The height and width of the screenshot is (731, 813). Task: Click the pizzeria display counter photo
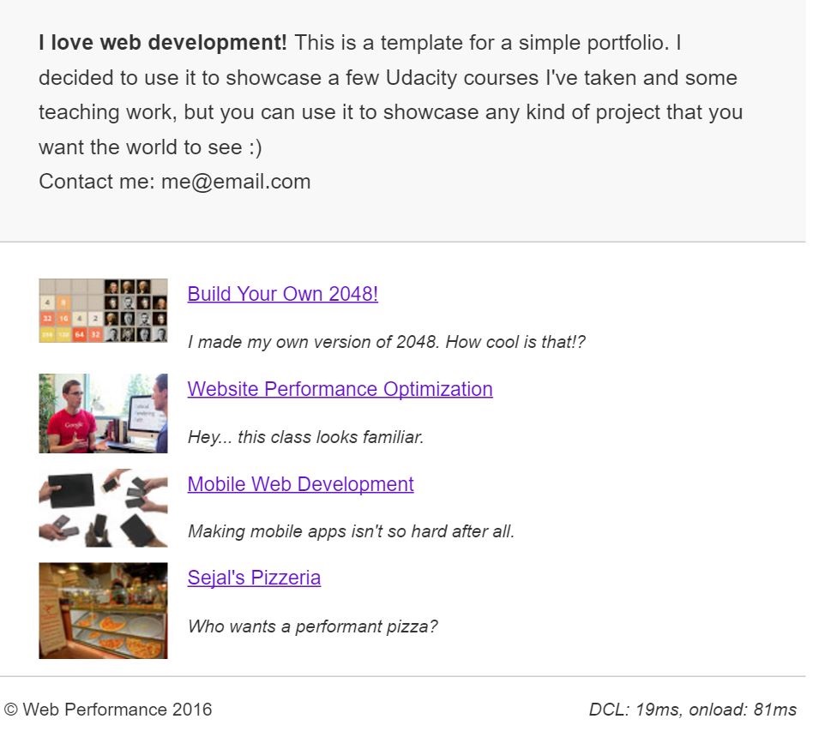click(103, 610)
